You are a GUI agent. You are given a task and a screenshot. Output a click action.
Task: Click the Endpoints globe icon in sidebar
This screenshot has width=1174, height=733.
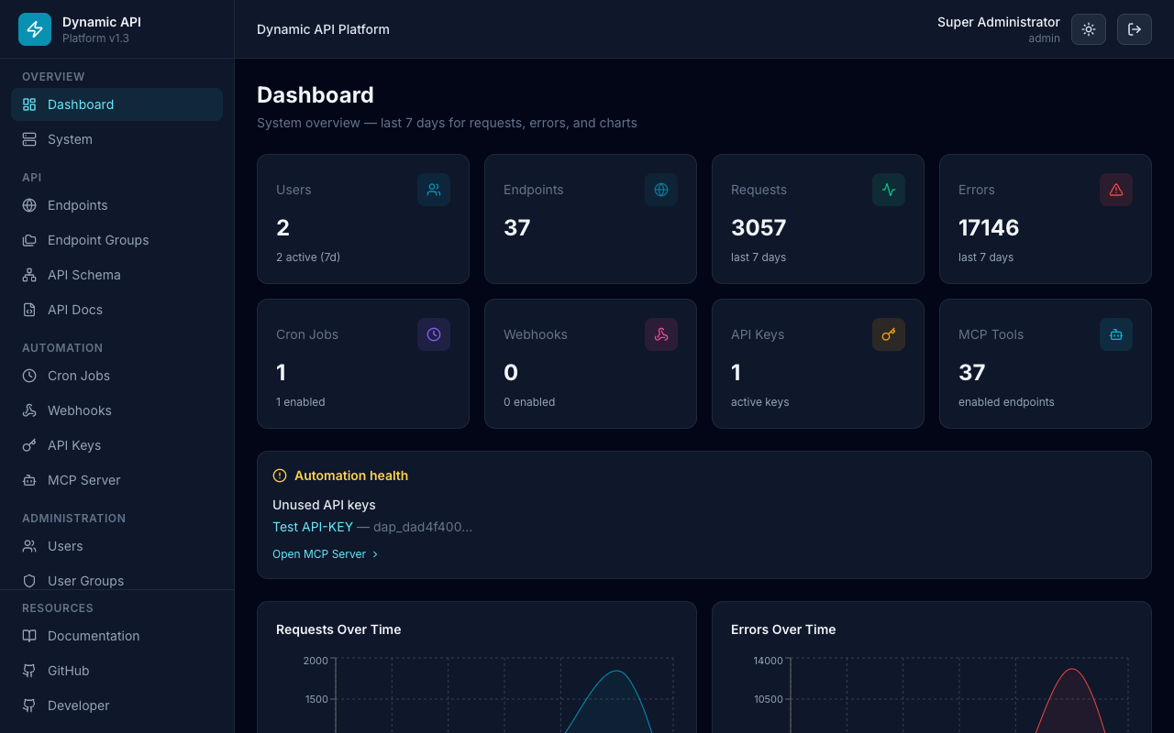pyautogui.click(x=29, y=205)
